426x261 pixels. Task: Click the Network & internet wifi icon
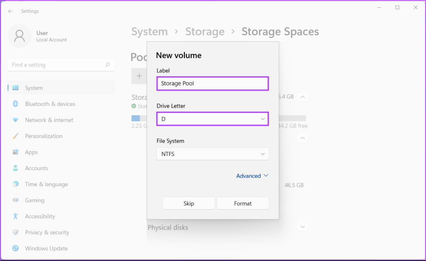point(15,120)
